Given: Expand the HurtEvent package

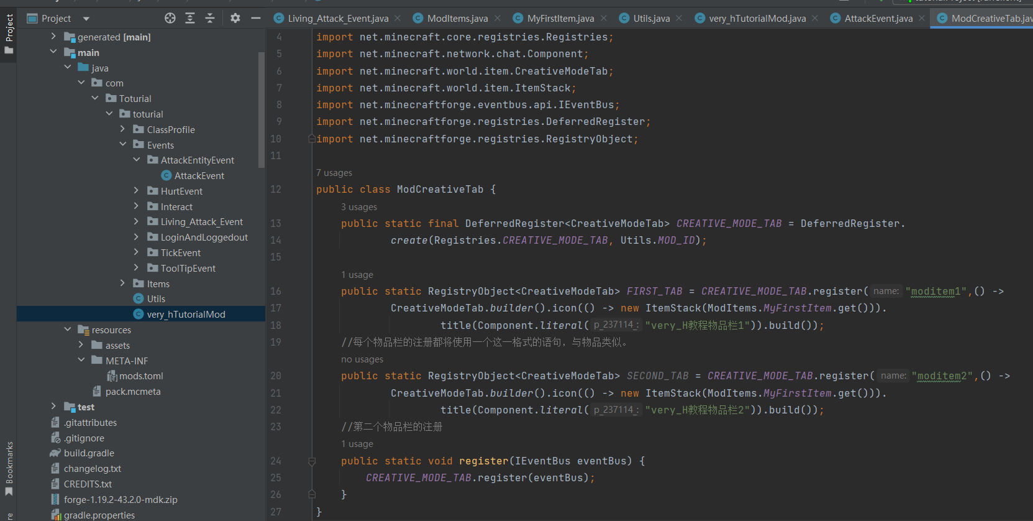Looking at the screenshot, I should 136,190.
